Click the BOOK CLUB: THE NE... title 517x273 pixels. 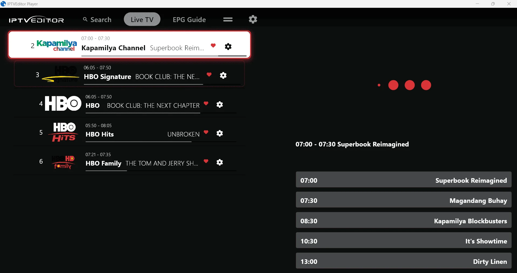pos(167,77)
